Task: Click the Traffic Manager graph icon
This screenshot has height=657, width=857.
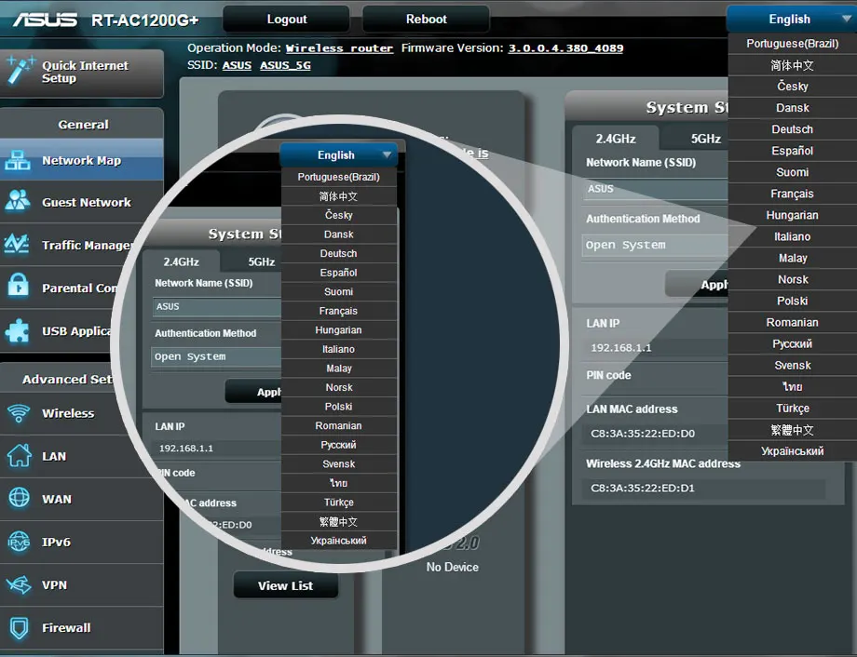Action: (18, 244)
